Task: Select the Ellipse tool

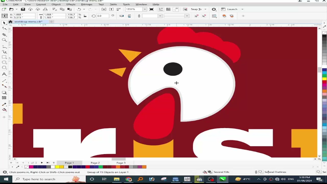Action: pyautogui.click(x=4, y=62)
